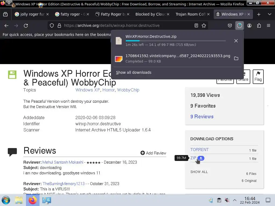
Task: Open Firefox View button left of tabs
Action: point(5,14)
